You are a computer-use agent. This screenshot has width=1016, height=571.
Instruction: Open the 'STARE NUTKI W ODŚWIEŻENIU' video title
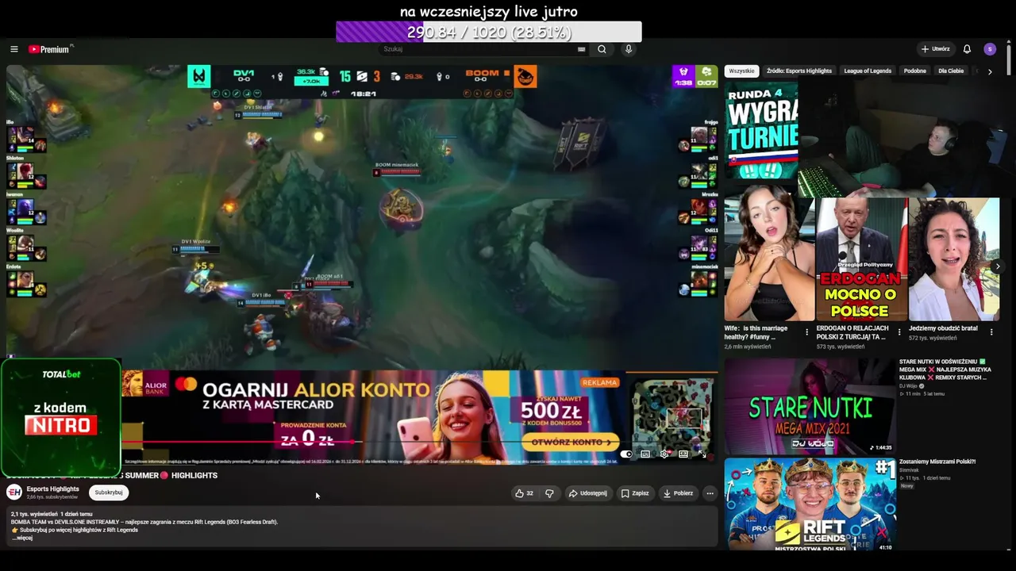[x=946, y=370]
